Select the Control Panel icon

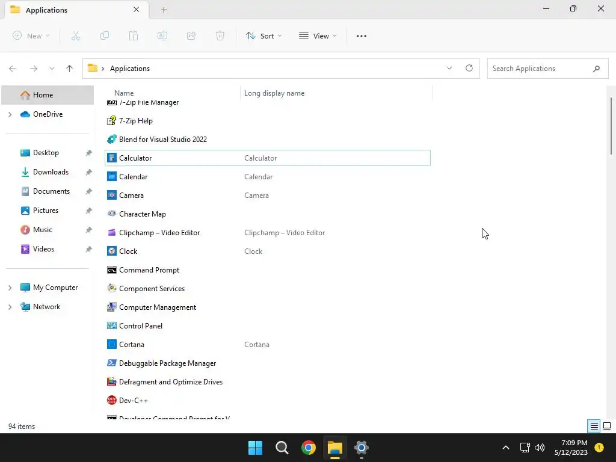(x=111, y=325)
